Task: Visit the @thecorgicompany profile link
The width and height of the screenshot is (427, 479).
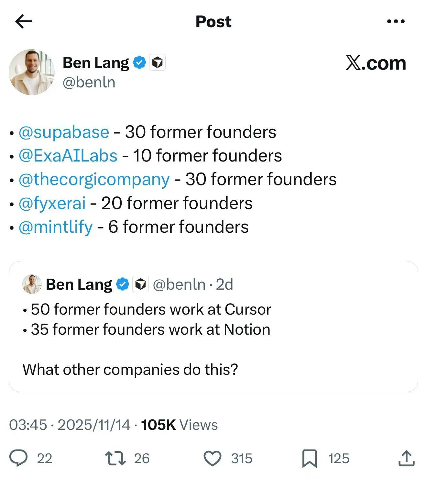Action: [x=94, y=180]
